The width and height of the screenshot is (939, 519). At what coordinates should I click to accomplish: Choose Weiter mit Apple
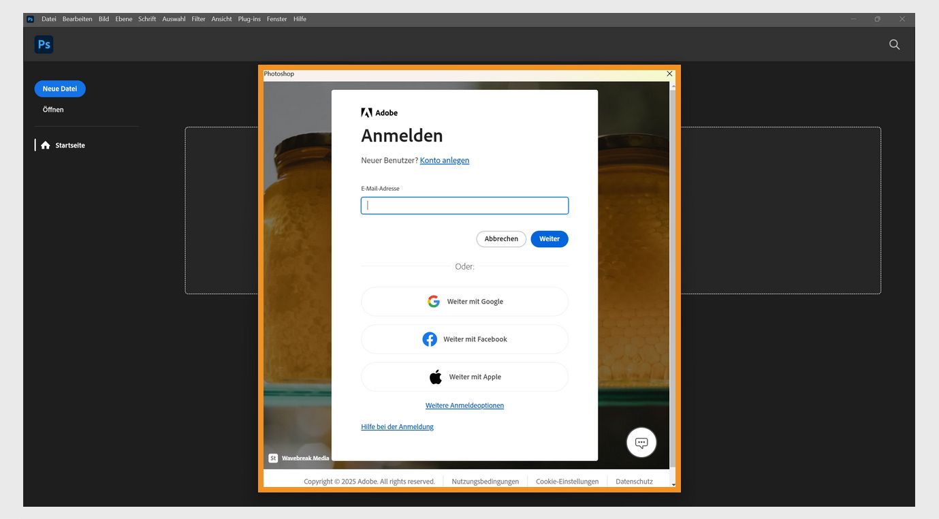coord(464,377)
